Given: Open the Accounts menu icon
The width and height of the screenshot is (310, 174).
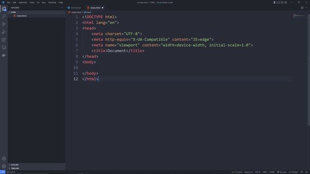Looking at the screenshot, I should pyautogui.click(x=4, y=159).
